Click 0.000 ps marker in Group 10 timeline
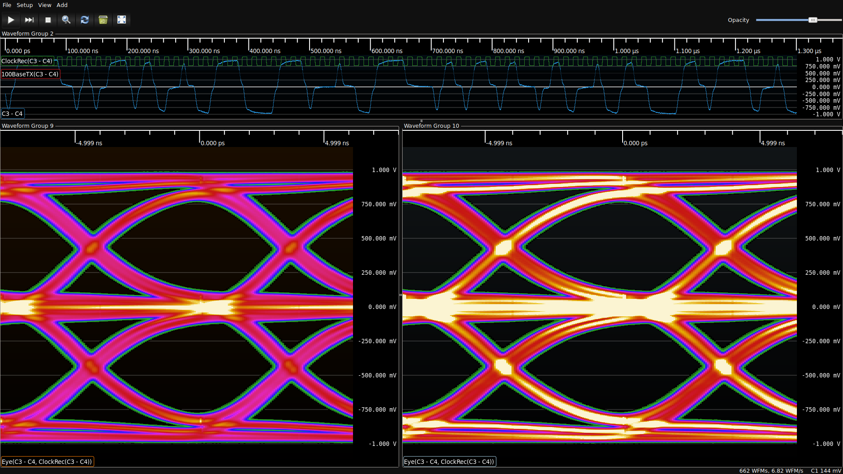843x474 pixels. (x=635, y=143)
